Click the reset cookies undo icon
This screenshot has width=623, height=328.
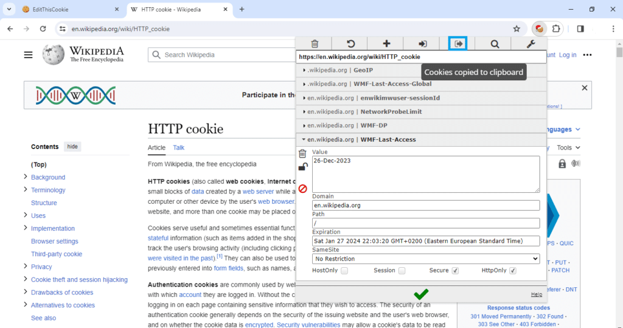350,44
